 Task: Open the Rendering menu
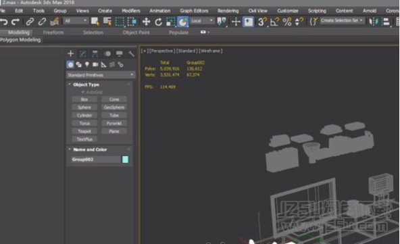coord(228,11)
